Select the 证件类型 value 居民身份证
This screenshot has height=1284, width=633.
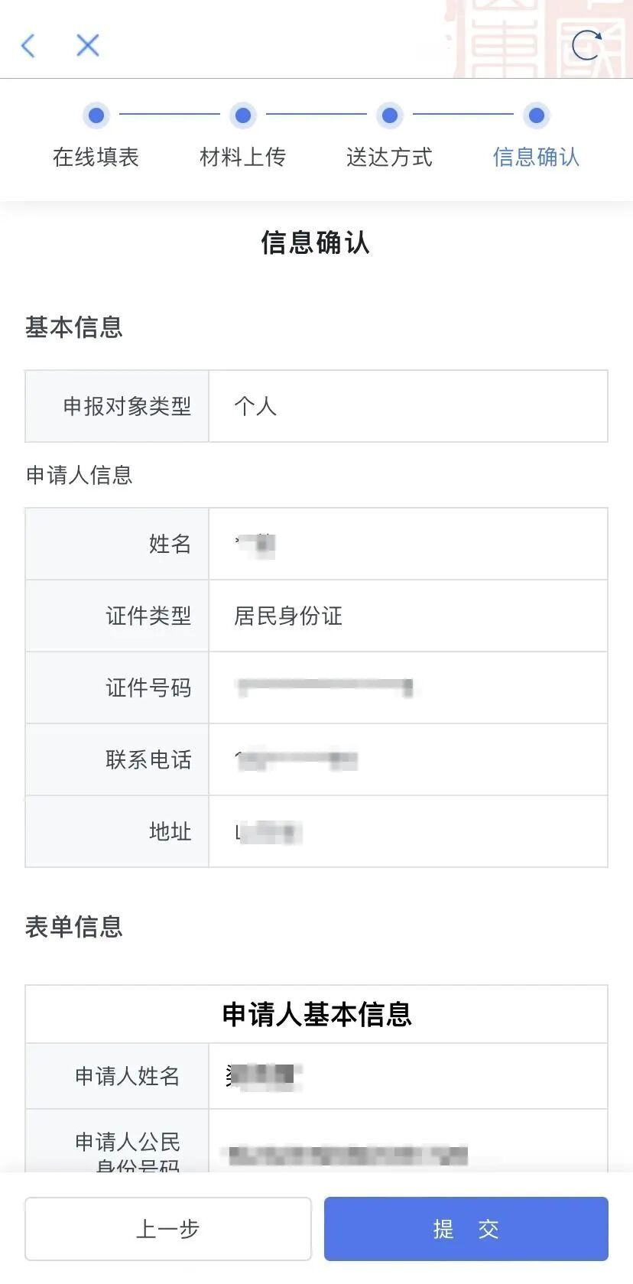288,616
